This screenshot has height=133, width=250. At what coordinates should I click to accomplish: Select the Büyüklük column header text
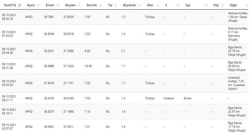tap(129, 5)
